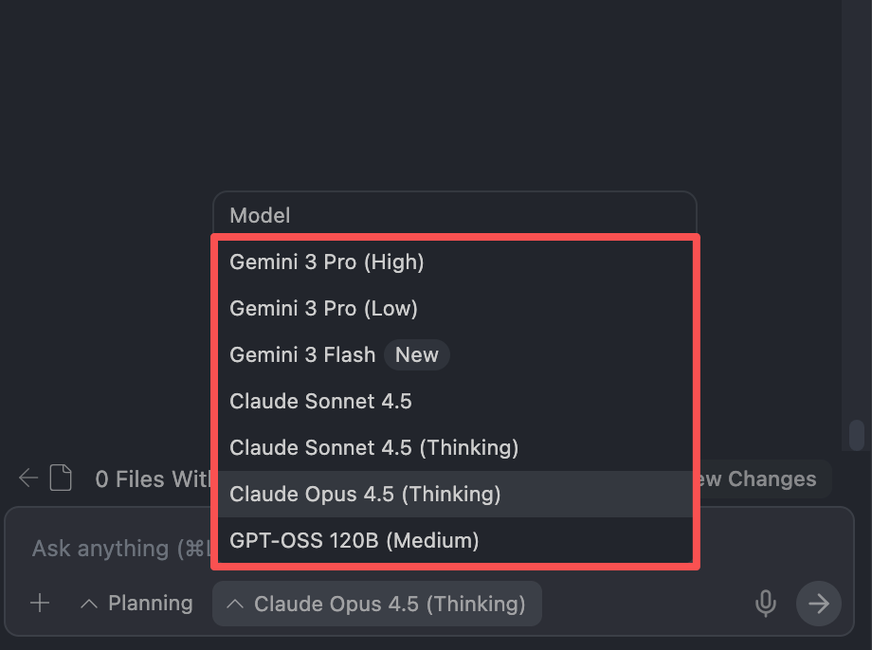Select Gemini 3 Pro (High) model
The image size is (872, 650).
coord(327,262)
